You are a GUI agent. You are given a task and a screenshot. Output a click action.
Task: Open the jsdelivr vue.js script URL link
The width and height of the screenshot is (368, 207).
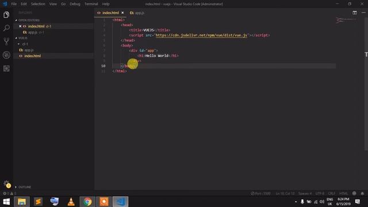(x=201, y=35)
